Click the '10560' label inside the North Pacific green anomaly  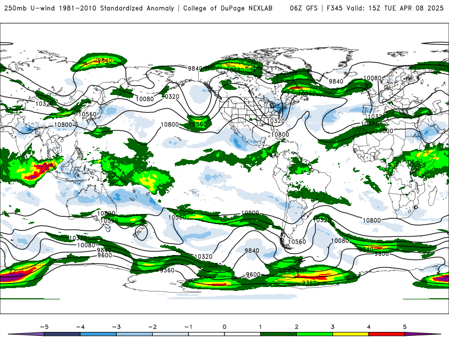198,124
